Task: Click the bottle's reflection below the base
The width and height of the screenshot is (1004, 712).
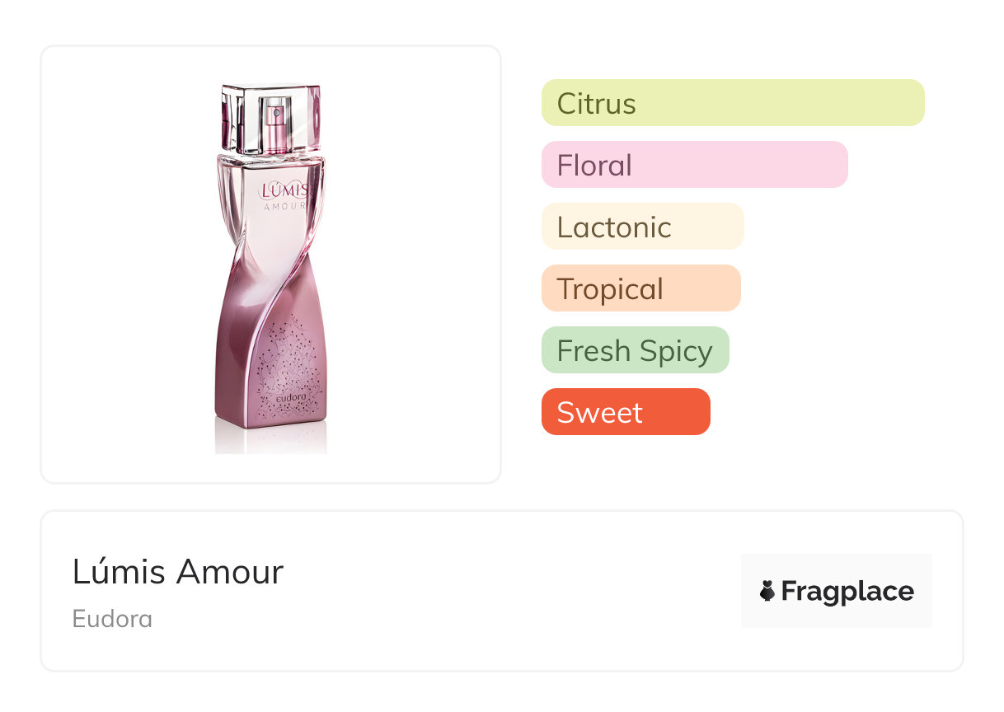Action: click(270, 441)
